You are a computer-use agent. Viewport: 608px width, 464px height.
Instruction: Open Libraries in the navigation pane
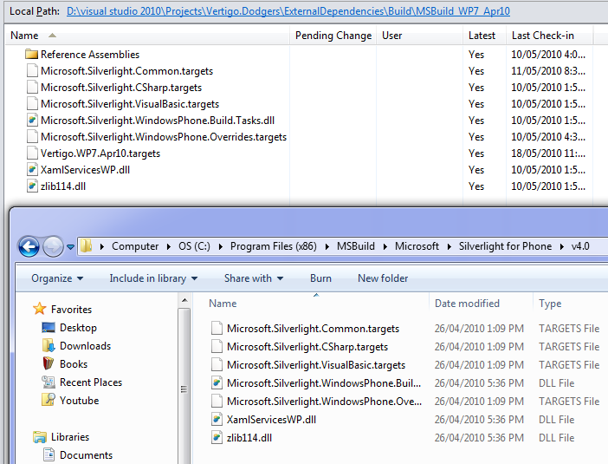(x=70, y=437)
